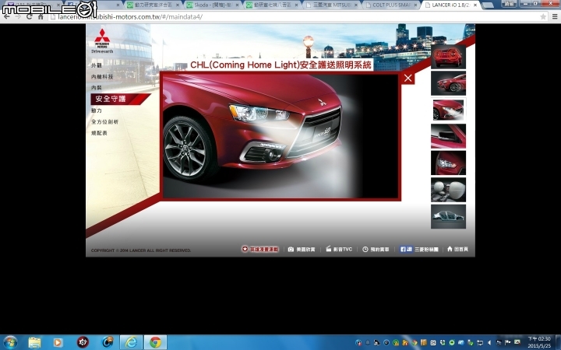This screenshot has height=350, width=561.
Task: Click the Chrome tray icon in system tray
Action: click(x=415, y=342)
